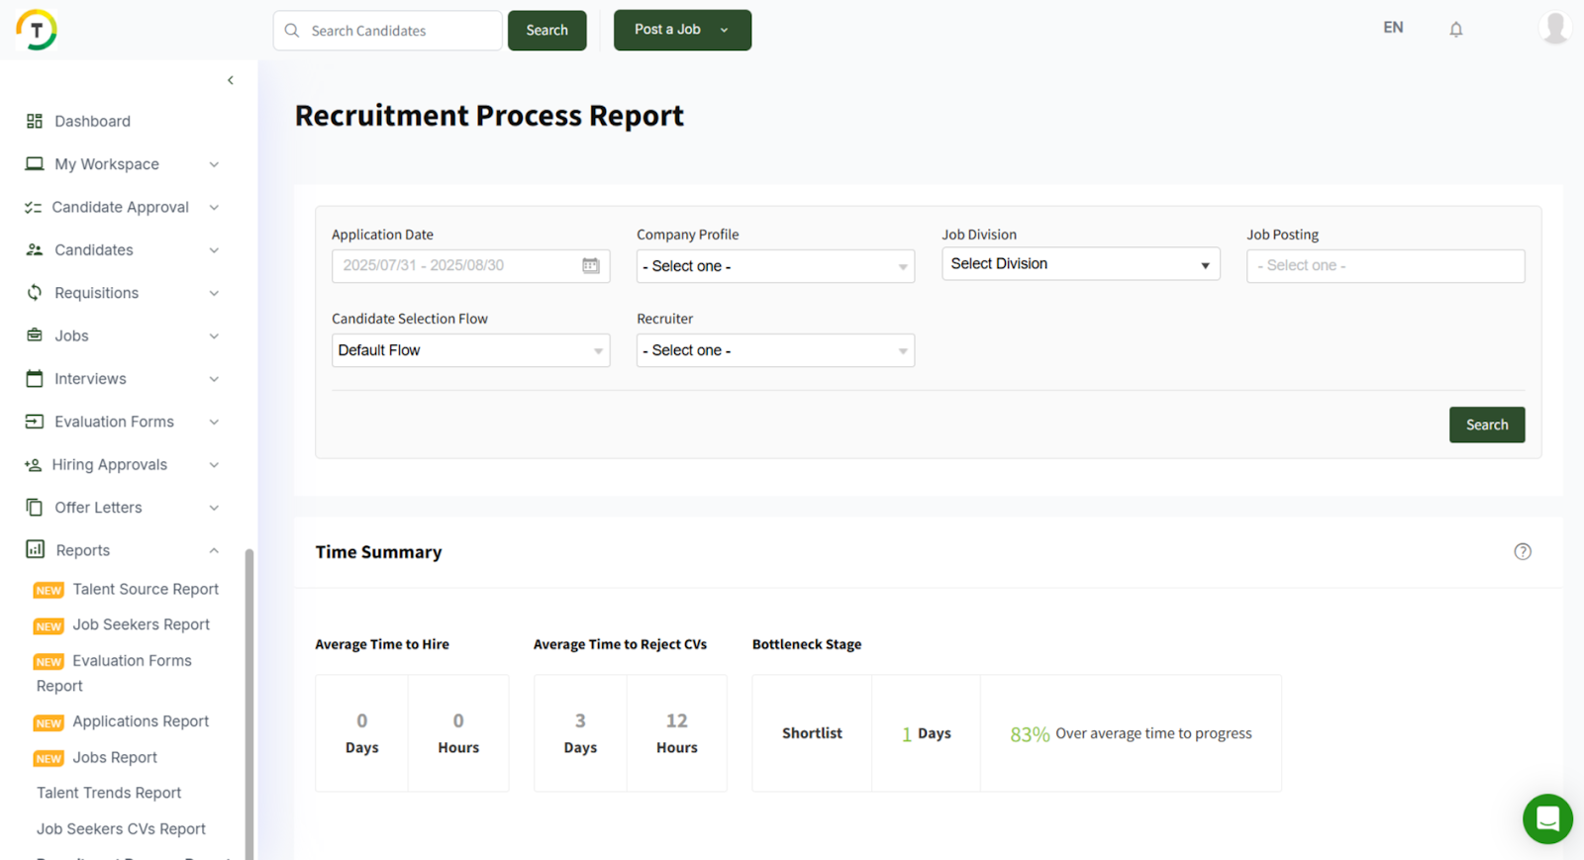Open the Job Division dropdown
The width and height of the screenshot is (1584, 860).
1079,264
